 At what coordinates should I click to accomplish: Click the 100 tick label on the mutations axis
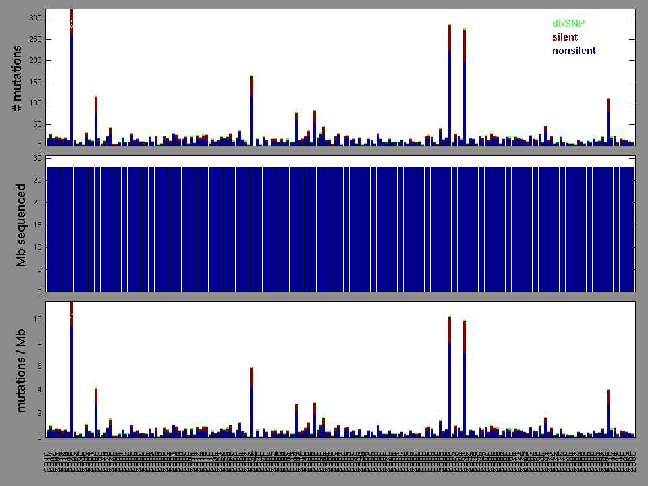tap(34, 103)
